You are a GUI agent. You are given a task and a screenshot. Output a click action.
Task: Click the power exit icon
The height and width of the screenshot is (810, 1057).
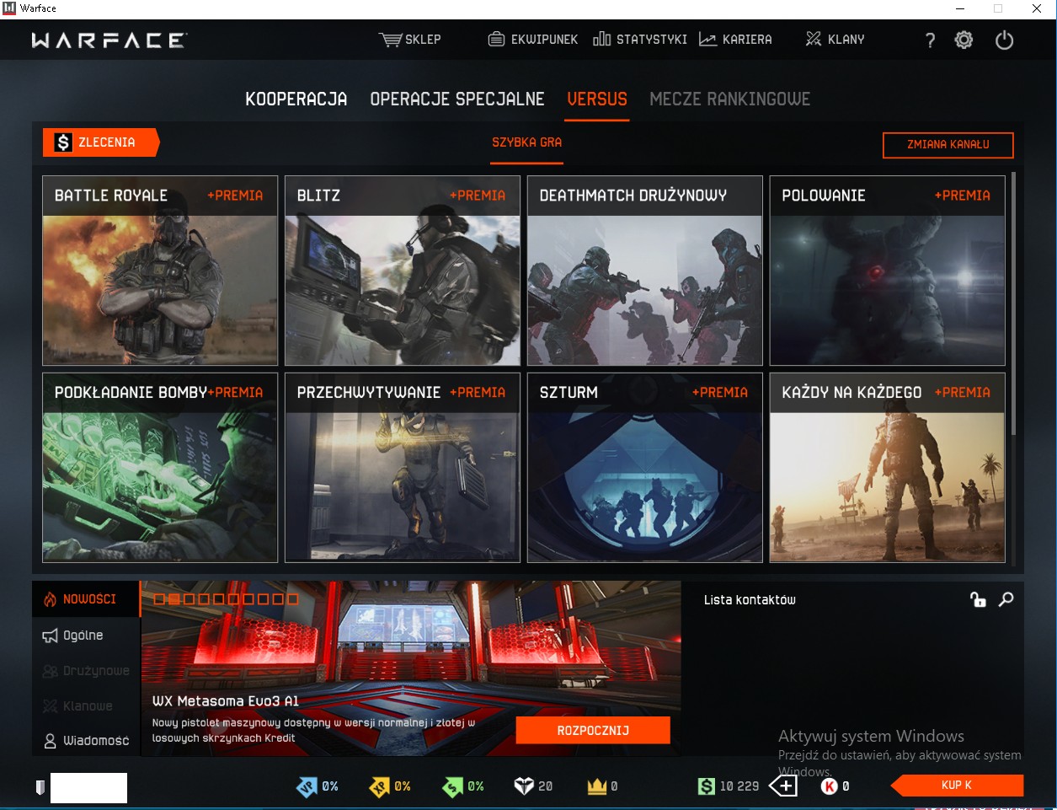(x=1004, y=40)
